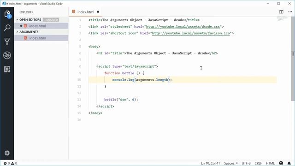The height and width of the screenshot is (166, 295).
Task: Open the Manage gear menu
Action: coord(7,153)
